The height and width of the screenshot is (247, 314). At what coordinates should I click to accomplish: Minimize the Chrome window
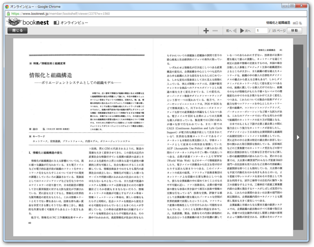(285, 6)
